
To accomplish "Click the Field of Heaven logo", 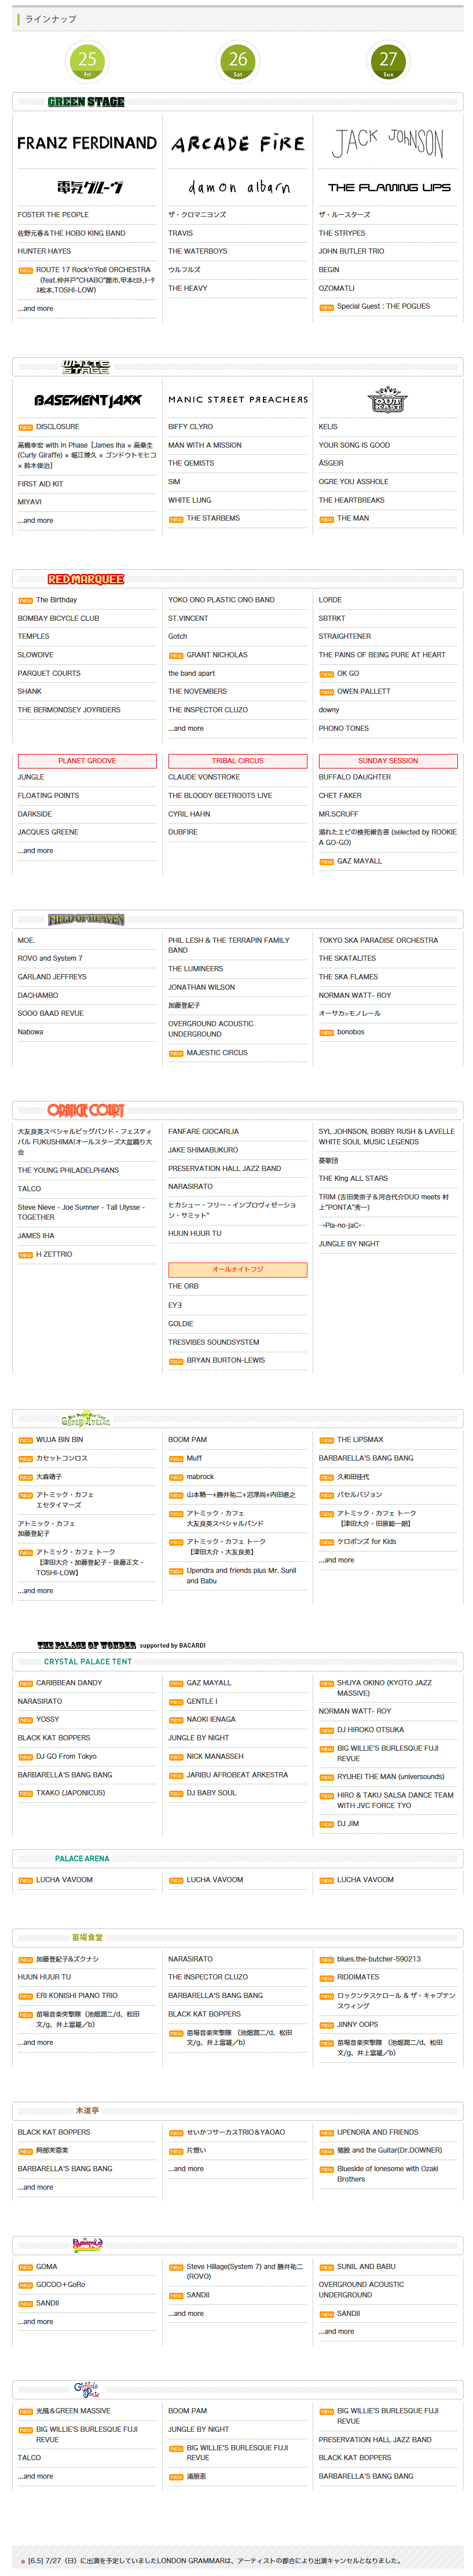I will click(x=86, y=919).
